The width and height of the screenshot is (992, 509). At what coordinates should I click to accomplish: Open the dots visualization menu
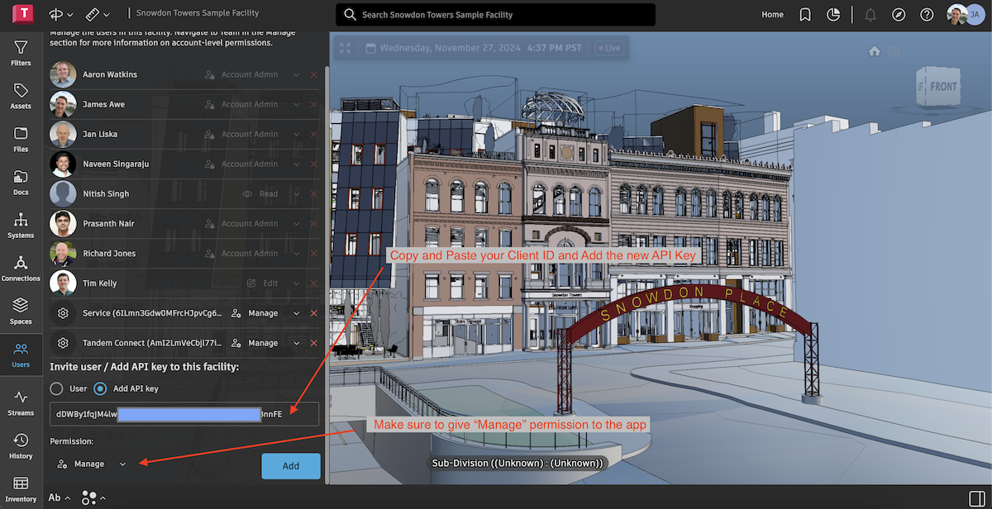coord(93,497)
